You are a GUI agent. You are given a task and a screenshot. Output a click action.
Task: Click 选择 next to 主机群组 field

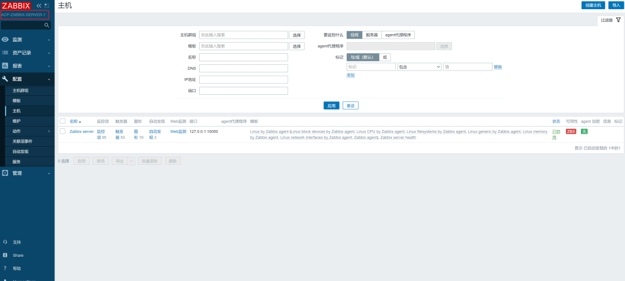[x=296, y=35]
